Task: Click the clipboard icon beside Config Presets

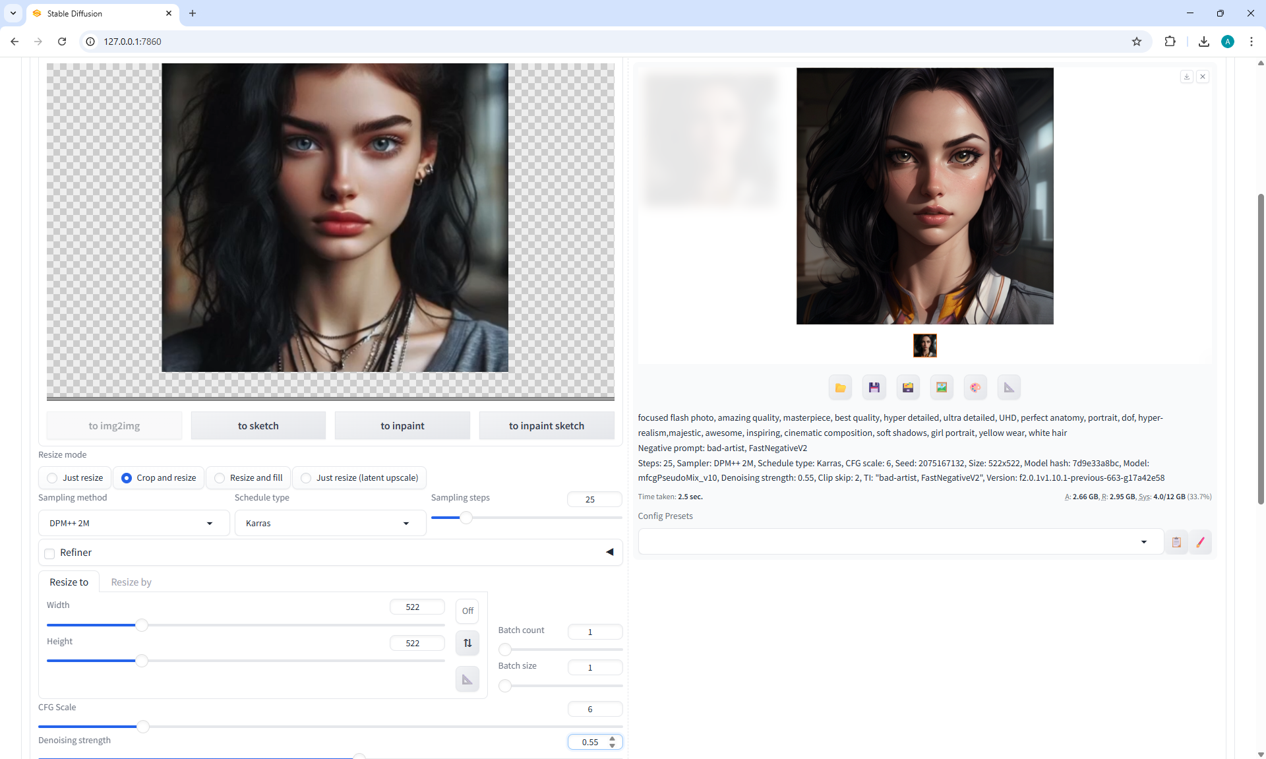Action: tap(1176, 542)
